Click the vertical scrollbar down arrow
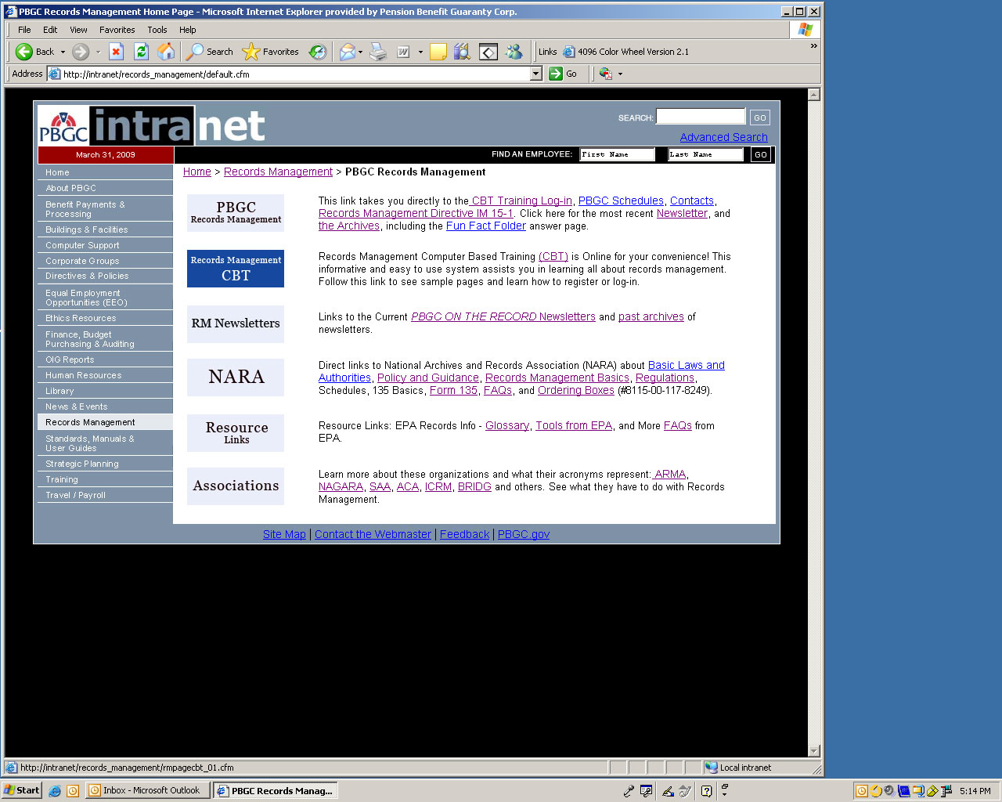This screenshot has width=1002, height=802. (x=814, y=751)
